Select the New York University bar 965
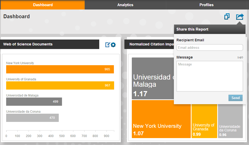The width and height of the screenshot is (249, 145). click(x=60, y=69)
